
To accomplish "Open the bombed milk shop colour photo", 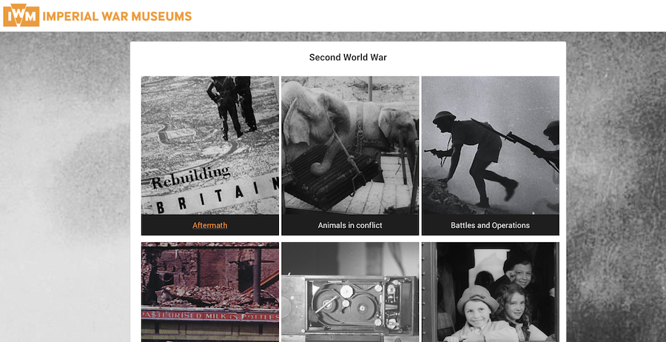I will click(210, 292).
